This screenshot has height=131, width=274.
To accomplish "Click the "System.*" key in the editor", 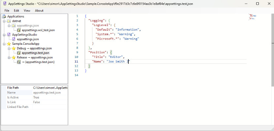I will point(105,34).
